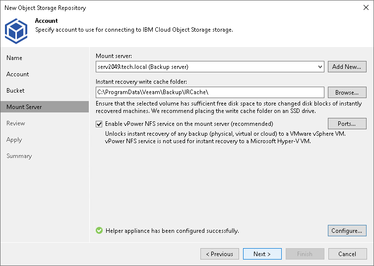
Task: Click the 'Account' heading in the header
Action: point(47,21)
